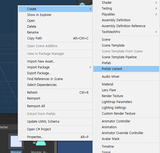Select Reimport All
The image size is (160, 153).
(x=55, y=106)
